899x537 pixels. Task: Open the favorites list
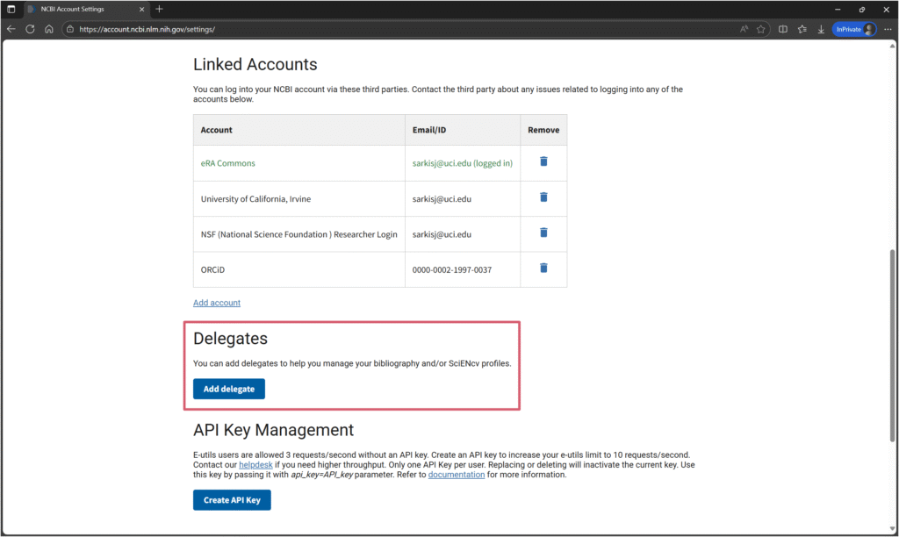click(x=802, y=29)
